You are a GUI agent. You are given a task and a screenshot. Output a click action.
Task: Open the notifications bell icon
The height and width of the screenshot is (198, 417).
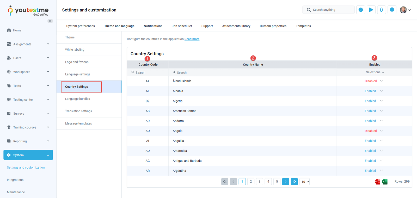392,10
